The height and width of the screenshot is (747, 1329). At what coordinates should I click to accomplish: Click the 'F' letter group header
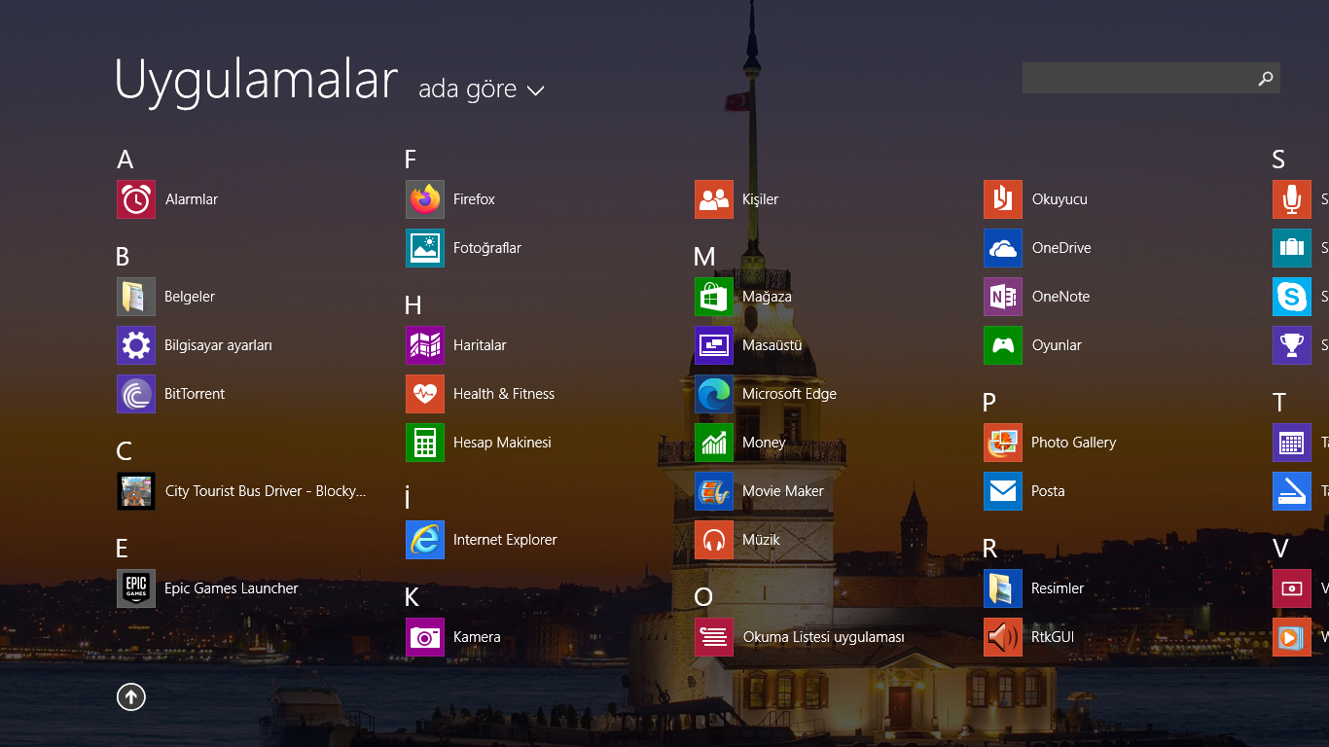click(411, 160)
